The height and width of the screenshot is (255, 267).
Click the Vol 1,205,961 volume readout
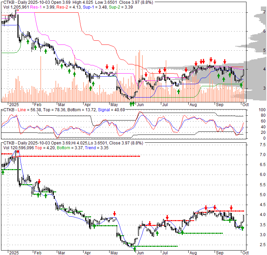click(x=16, y=7)
